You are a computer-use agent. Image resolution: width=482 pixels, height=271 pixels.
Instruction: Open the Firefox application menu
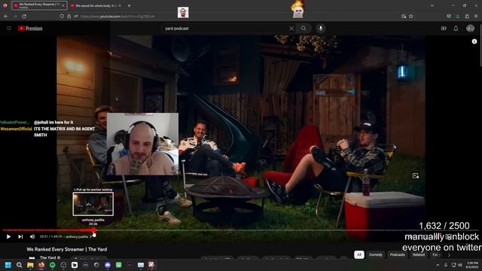(x=476, y=16)
